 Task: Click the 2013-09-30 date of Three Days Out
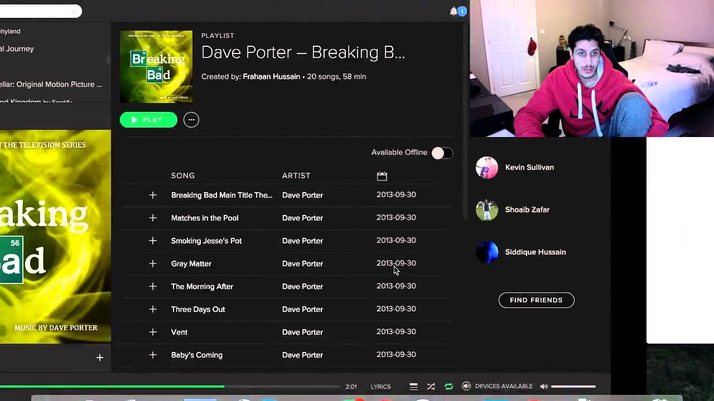click(396, 309)
